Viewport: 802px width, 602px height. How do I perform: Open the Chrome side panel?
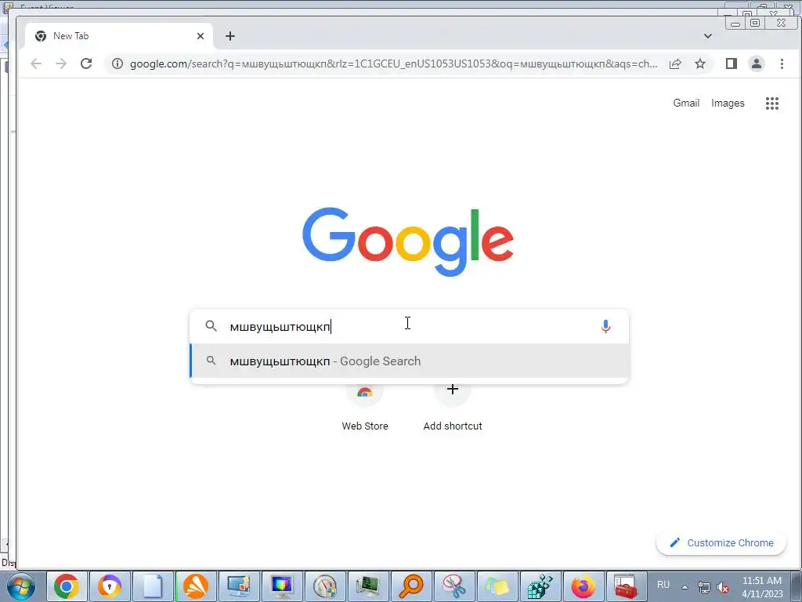[x=732, y=63]
